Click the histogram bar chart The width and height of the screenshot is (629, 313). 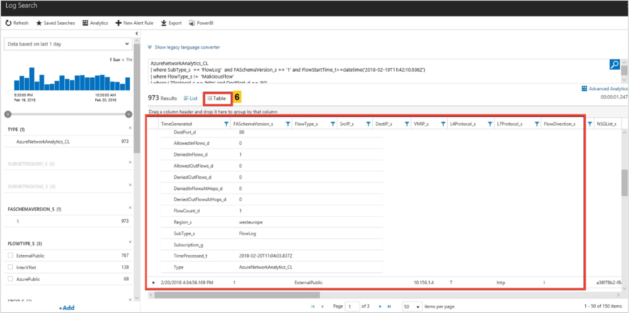(72, 79)
